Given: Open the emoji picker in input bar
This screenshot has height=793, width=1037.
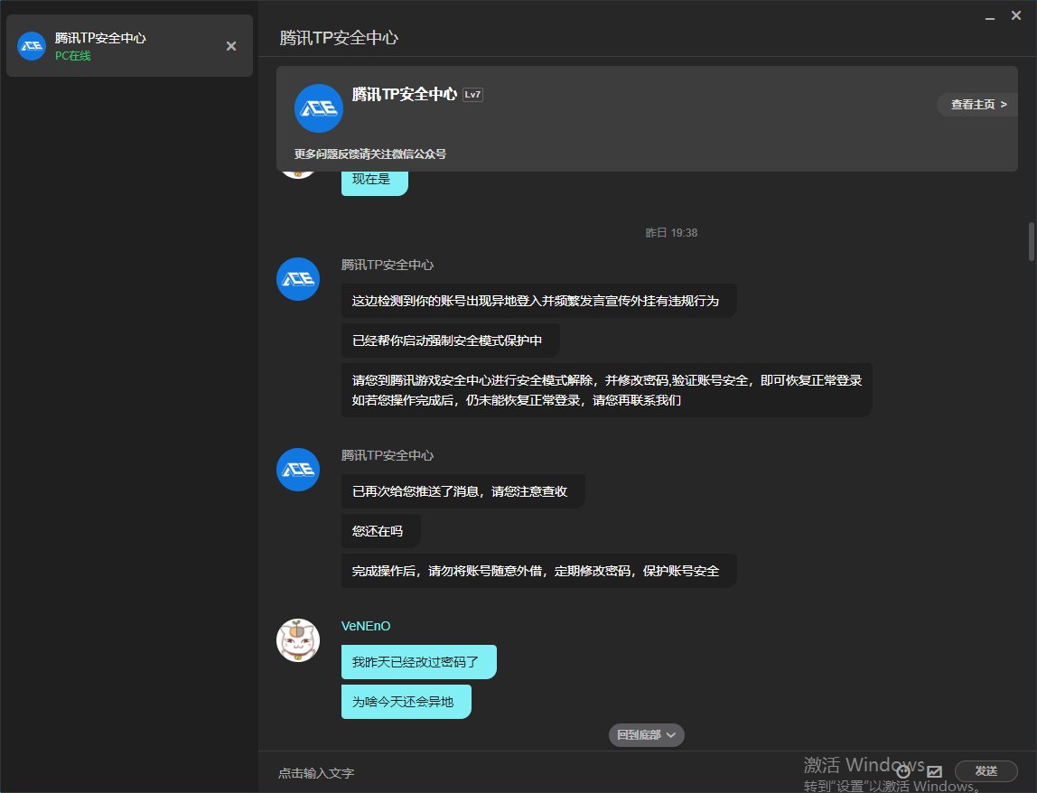Looking at the screenshot, I should (902, 771).
